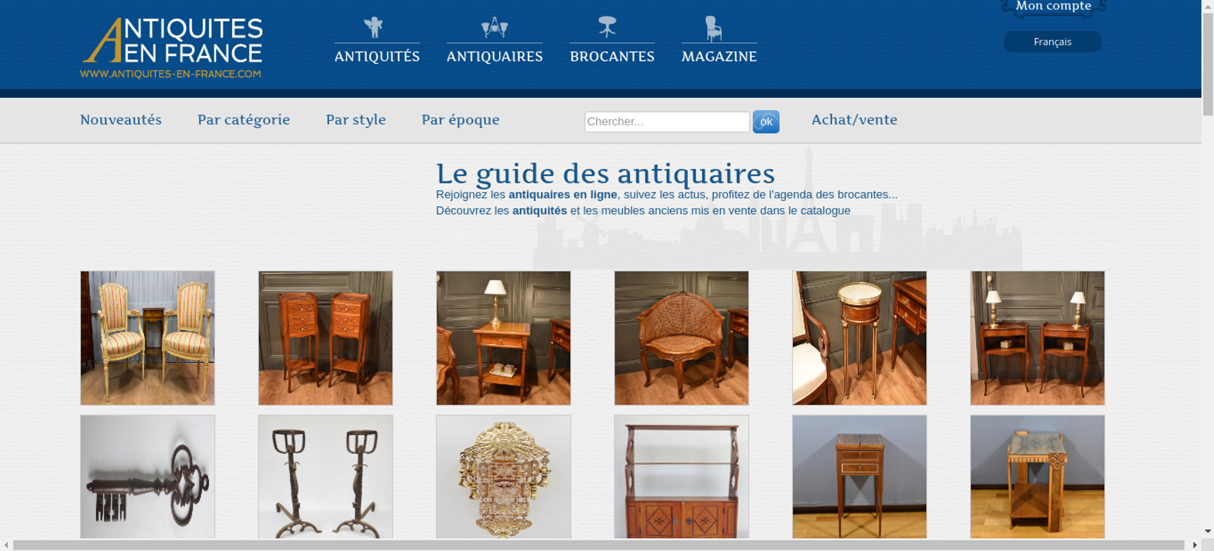Click the cherub icon above Antiquités
1214x551 pixels.
click(373, 27)
